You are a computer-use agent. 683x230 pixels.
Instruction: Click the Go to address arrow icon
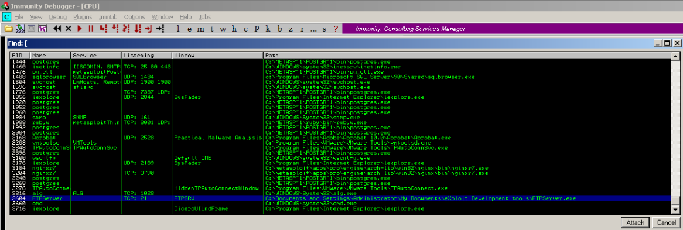(160, 29)
